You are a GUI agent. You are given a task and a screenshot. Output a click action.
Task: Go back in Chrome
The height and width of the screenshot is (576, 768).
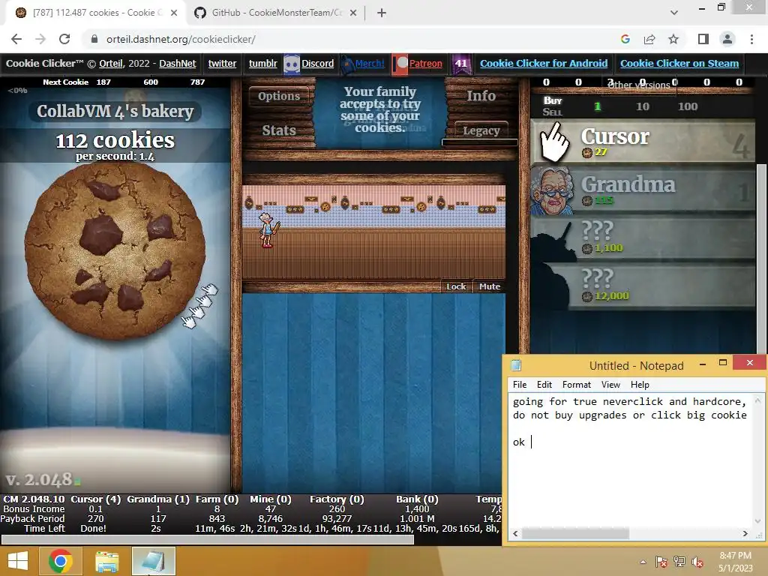(x=16, y=39)
